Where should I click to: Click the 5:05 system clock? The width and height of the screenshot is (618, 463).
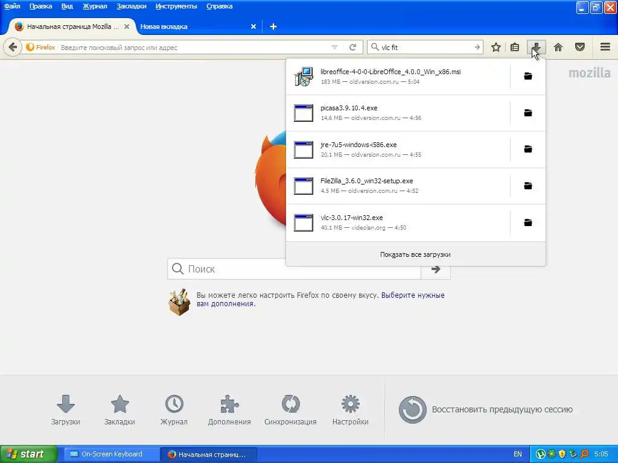602,454
